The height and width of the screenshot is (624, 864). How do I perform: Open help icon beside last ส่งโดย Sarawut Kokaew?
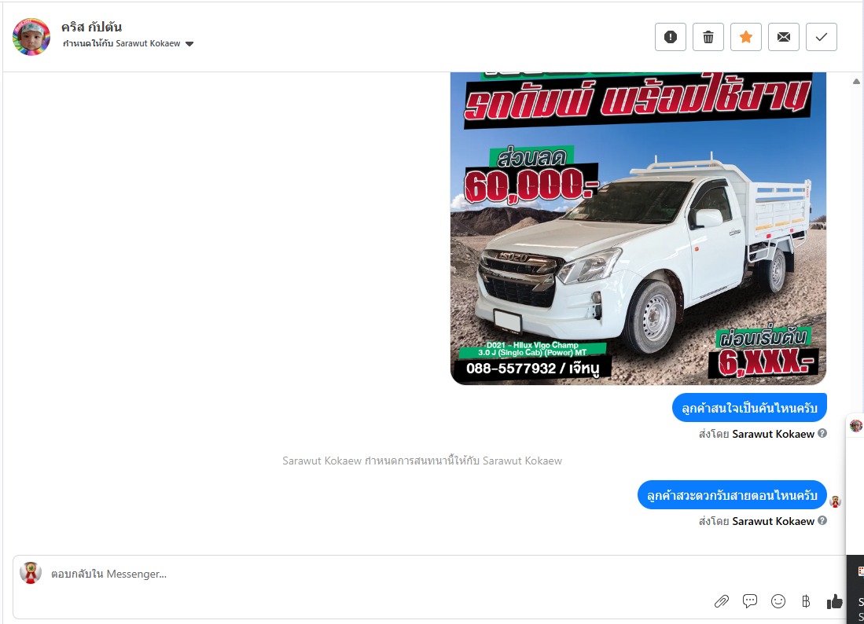[822, 520]
